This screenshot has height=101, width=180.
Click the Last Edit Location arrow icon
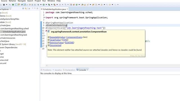107,4
